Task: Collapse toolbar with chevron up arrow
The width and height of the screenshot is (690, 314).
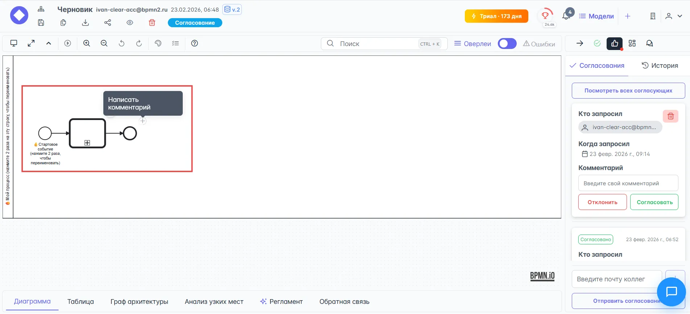Action: pos(49,44)
